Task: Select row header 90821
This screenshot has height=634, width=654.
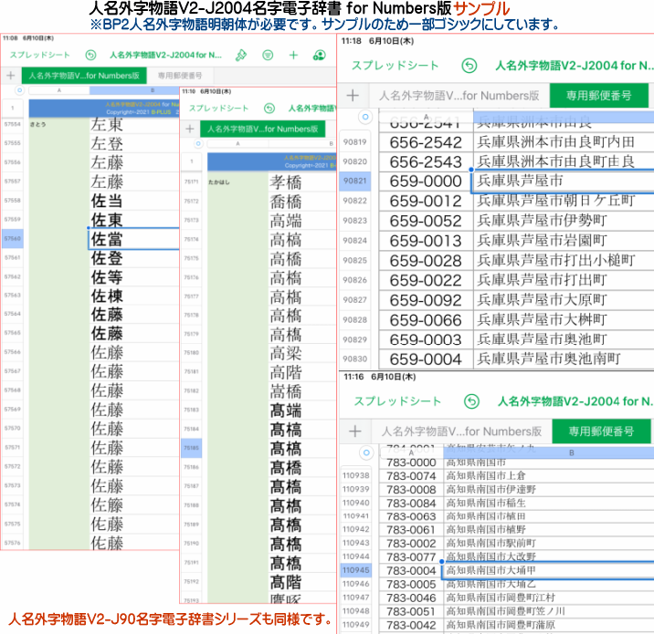Action: pos(355,181)
